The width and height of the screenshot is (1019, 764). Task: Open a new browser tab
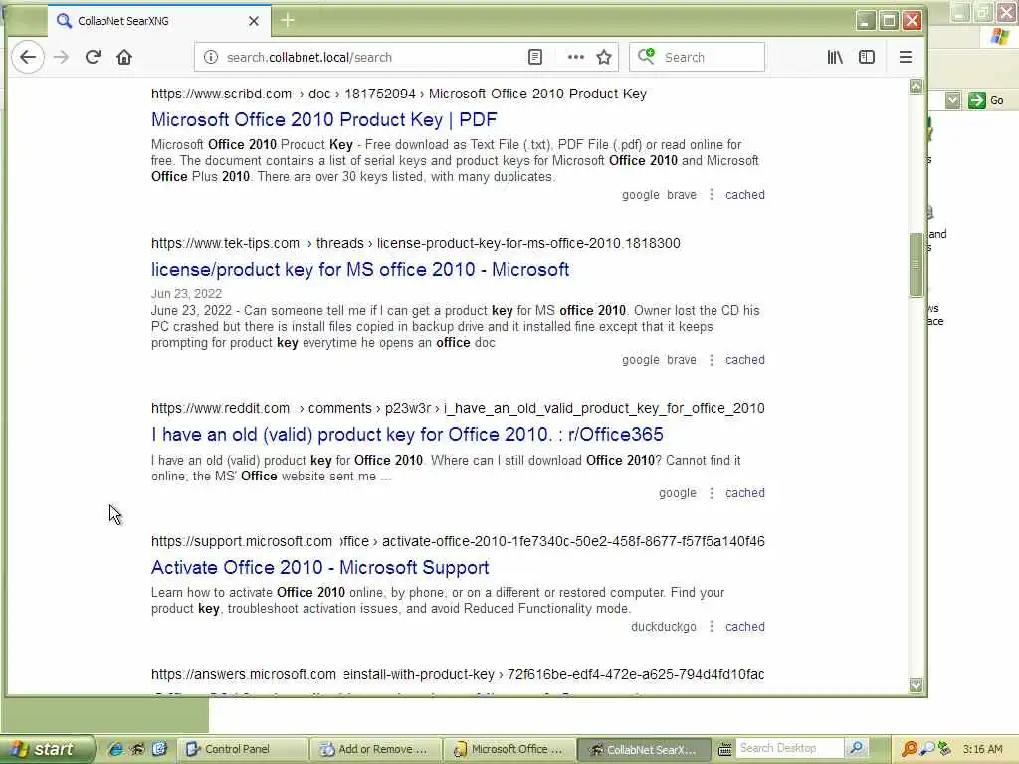point(288,21)
